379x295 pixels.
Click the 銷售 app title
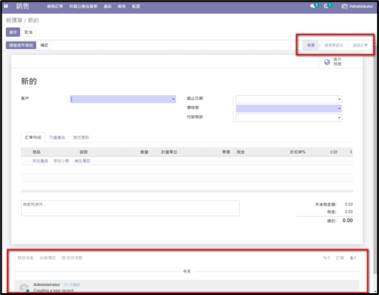pos(22,6)
